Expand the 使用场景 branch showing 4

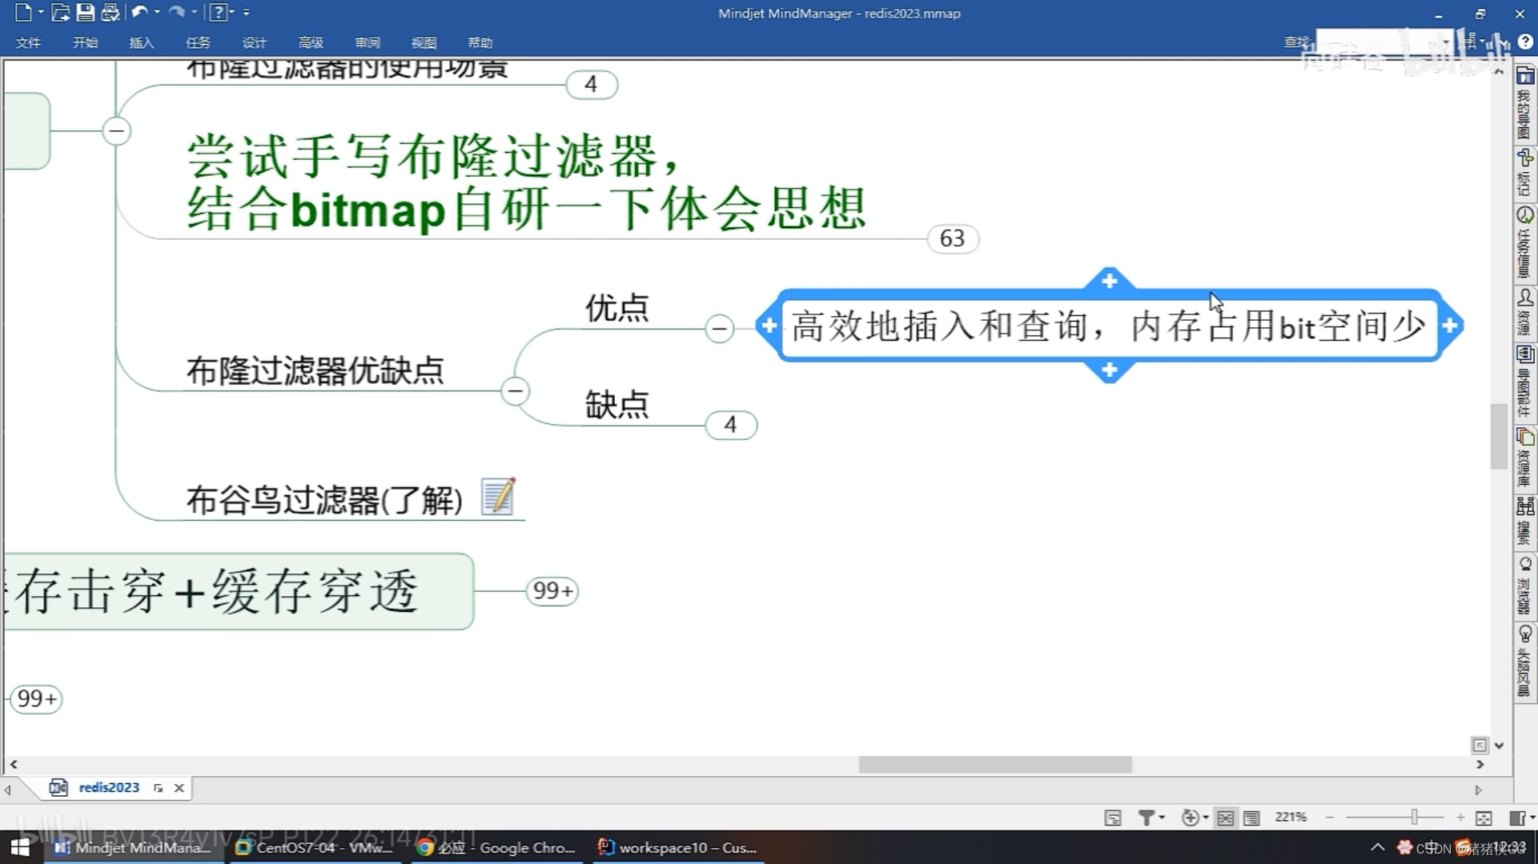[x=591, y=84]
